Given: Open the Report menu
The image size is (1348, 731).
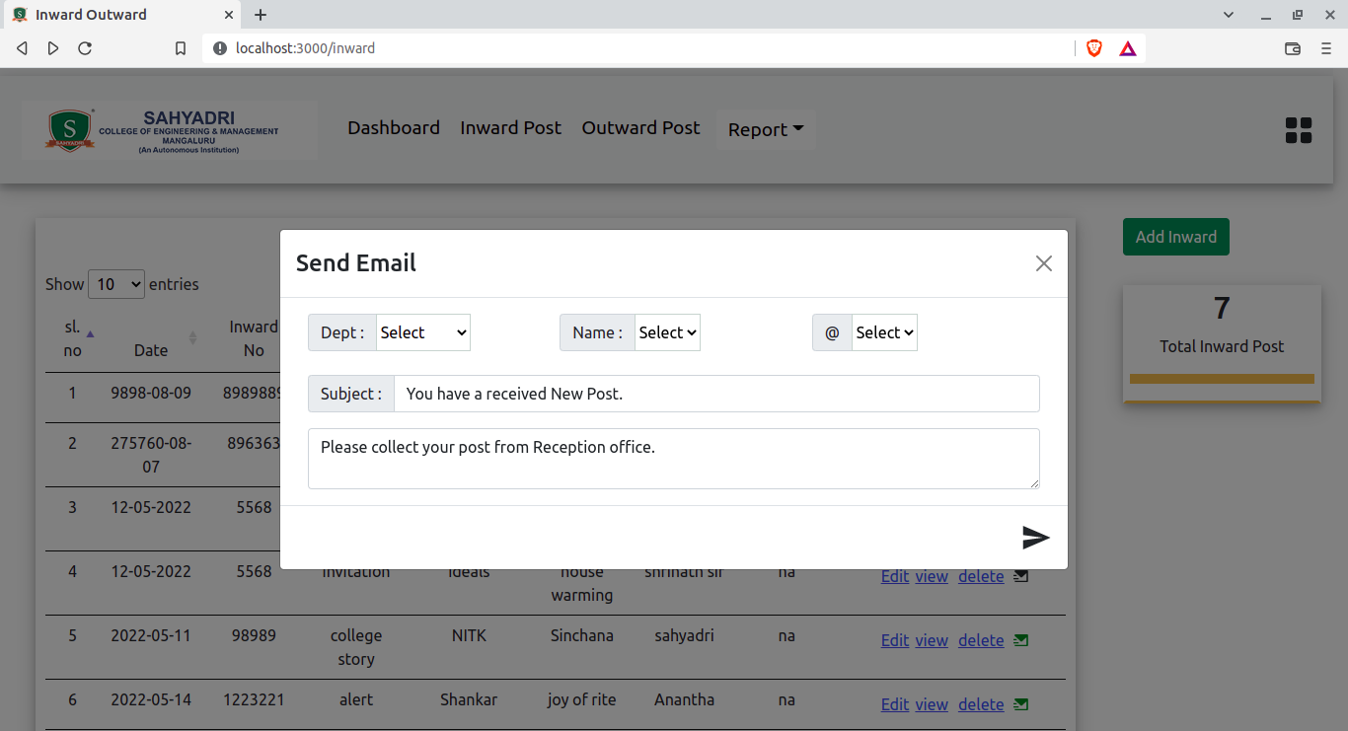Looking at the screenshot, I should [765, 129].
